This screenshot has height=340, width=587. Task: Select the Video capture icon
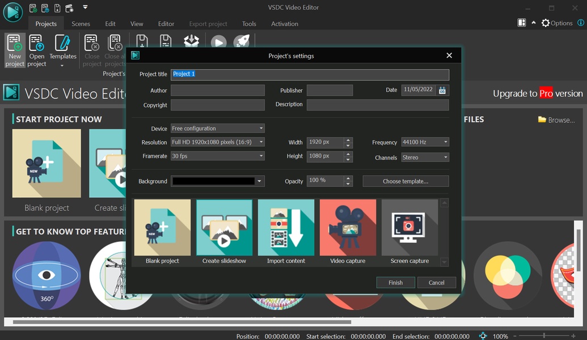tap(348, 227)
